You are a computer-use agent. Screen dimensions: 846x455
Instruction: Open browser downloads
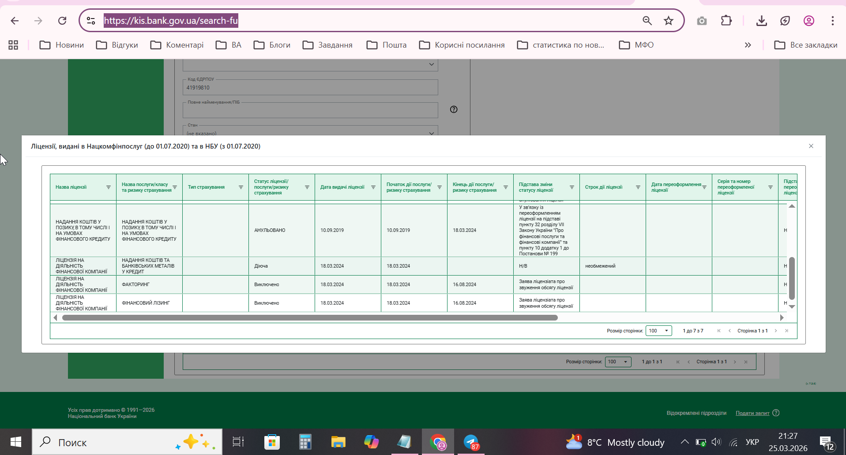[762, 21]
